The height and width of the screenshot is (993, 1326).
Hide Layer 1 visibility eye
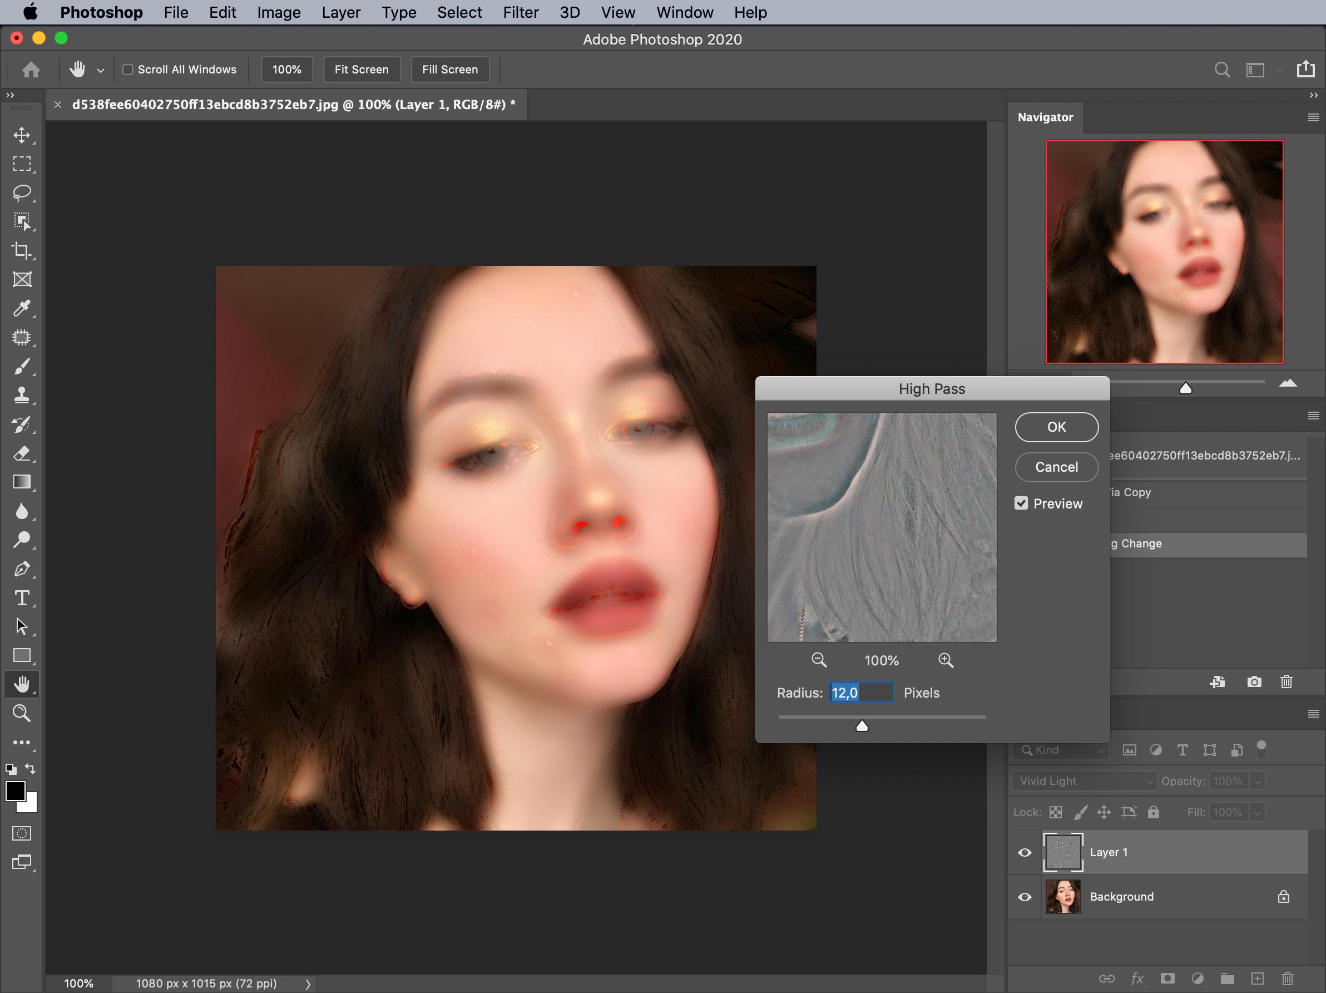pos(1025,852)
